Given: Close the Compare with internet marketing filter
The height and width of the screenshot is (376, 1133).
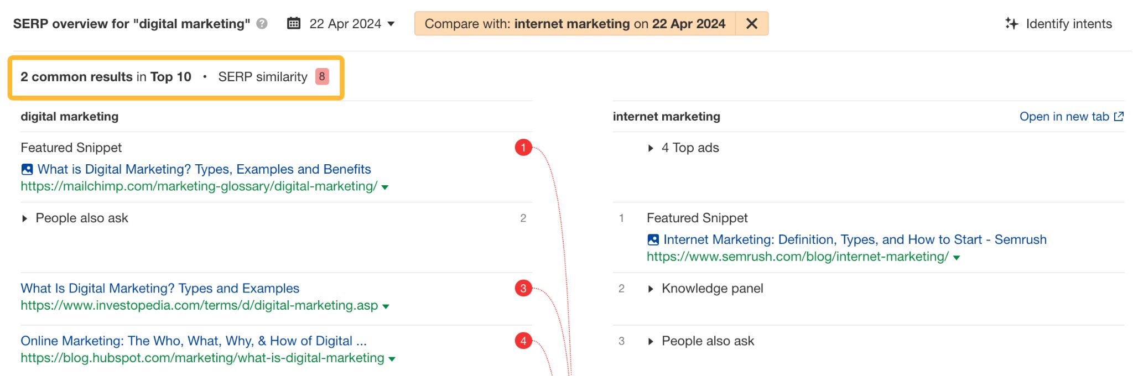Looking at the screenshot, I should 751,24.
